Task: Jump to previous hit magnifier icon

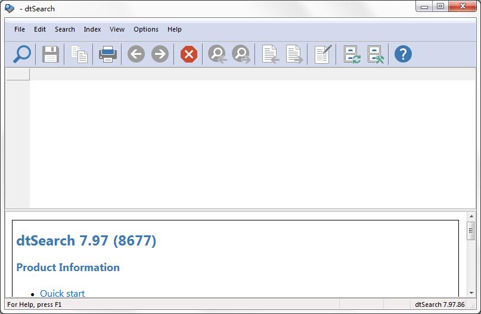Action: pos(217,54)
